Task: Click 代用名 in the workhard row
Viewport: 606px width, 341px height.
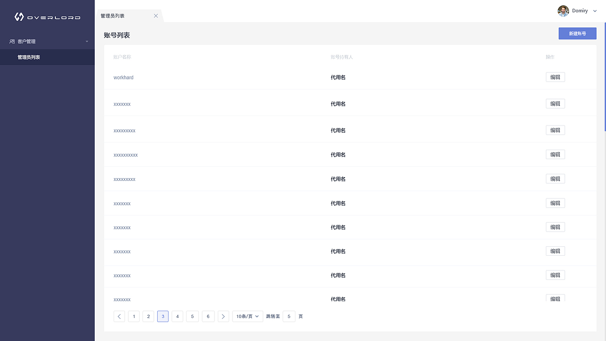Action: pyautogui.click(x=338, y=78)
